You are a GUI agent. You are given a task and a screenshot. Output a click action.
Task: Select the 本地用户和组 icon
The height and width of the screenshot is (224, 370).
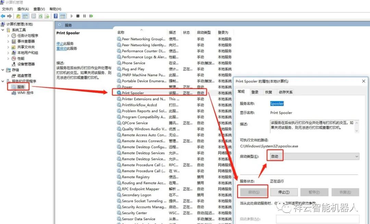tap(14, 53)
